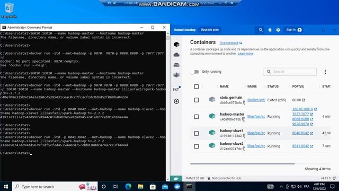Click Command Prompt taskbar icon

[x=189, y=186]
